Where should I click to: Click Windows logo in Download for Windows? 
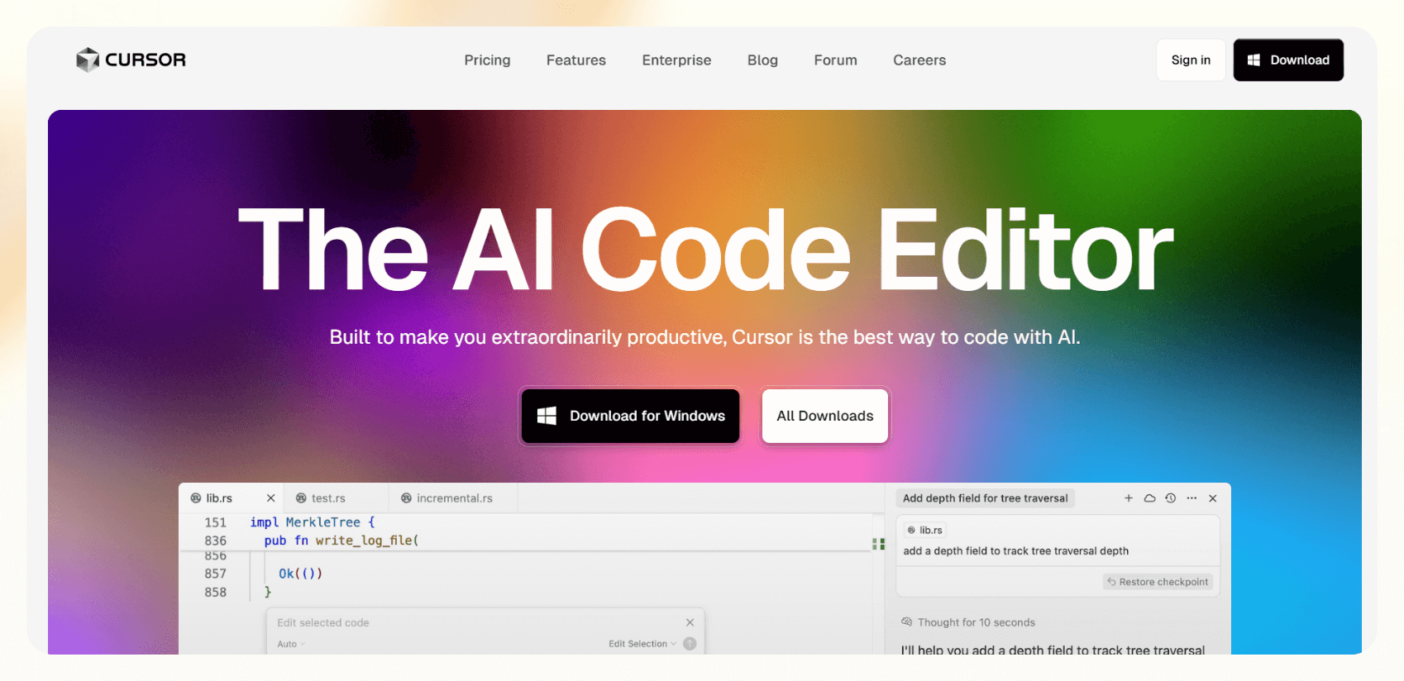547,416
